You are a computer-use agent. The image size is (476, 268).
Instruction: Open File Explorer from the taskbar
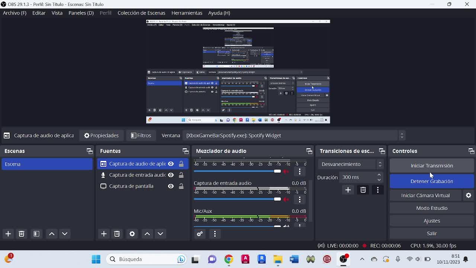click(x=278, y=259)
